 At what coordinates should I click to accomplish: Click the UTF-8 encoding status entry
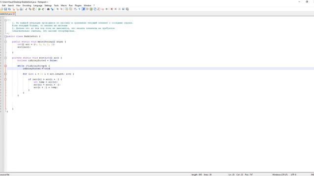(x=293, y=175)
